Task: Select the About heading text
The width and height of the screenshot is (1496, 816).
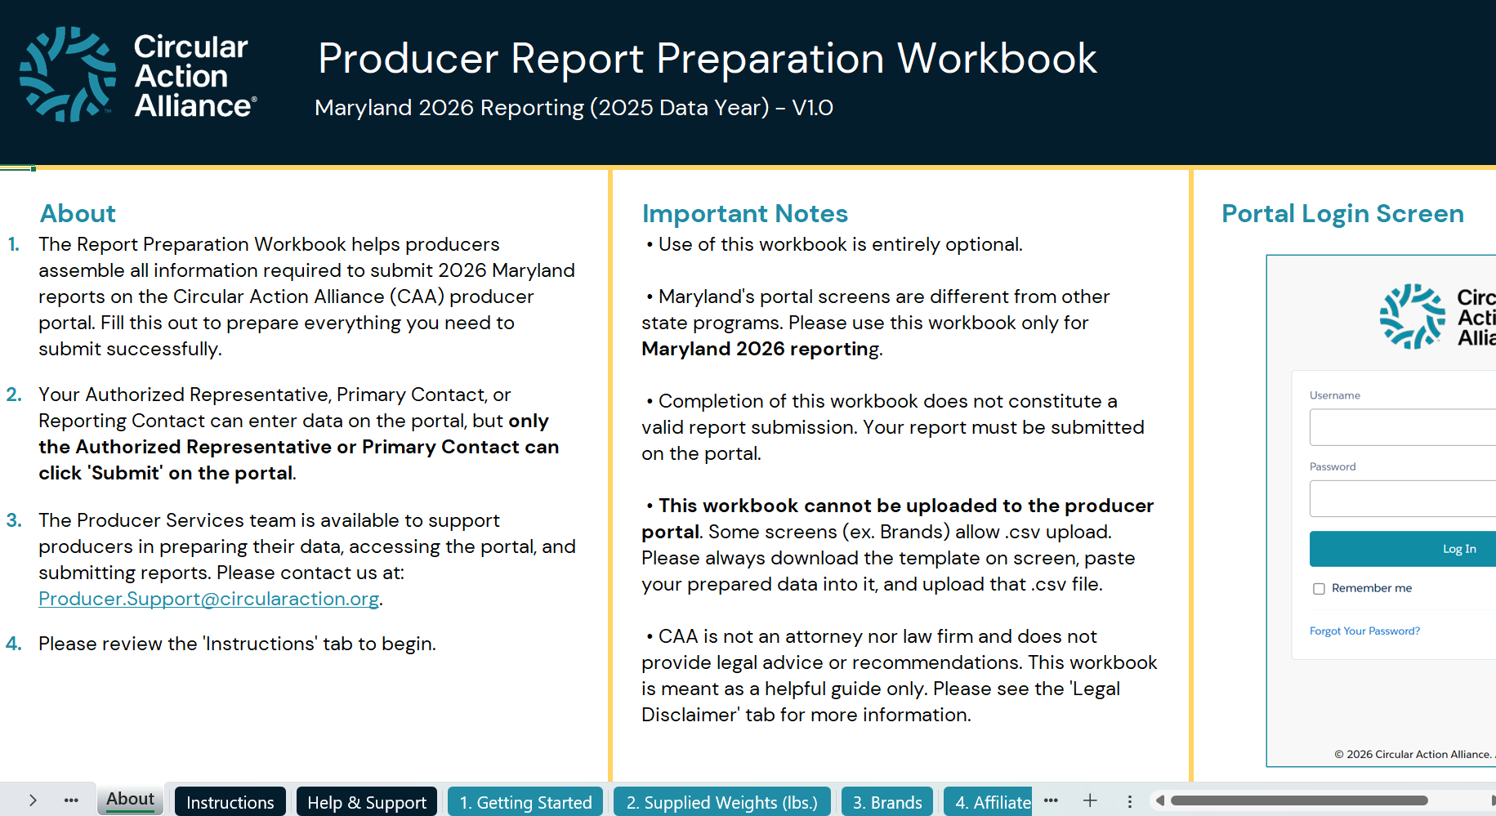Action: (x=78, y=213)
